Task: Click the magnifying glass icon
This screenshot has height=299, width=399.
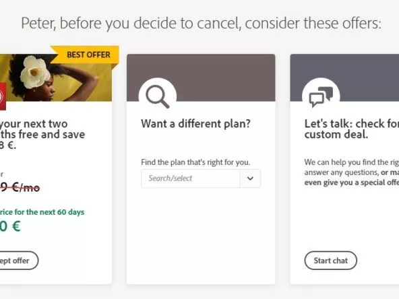Action: (x=158, y=96)
